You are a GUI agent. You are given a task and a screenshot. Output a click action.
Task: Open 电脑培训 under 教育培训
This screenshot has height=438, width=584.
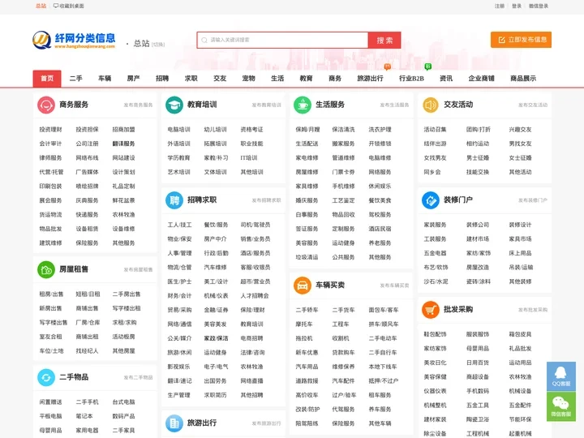point(178,130)
